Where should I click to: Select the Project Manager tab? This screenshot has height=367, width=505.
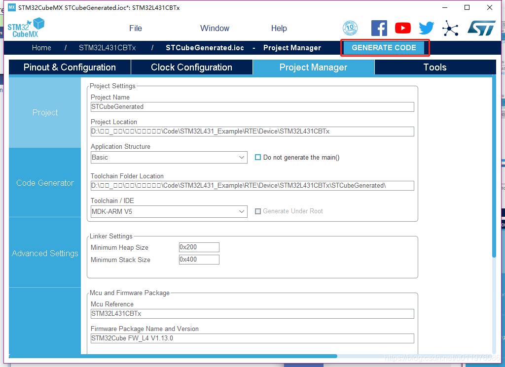313,67
